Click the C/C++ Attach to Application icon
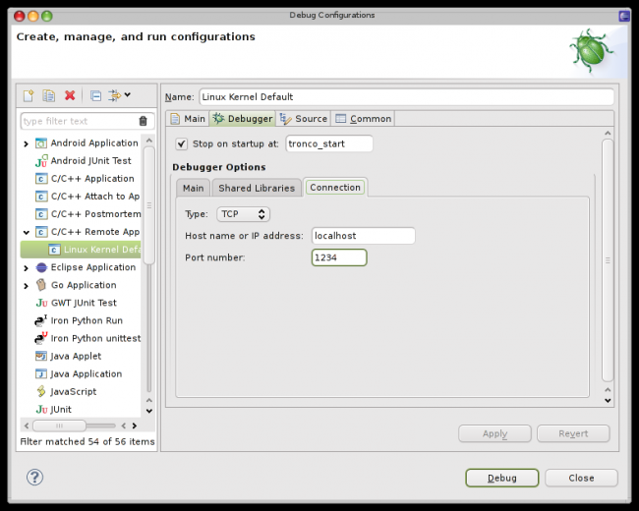This screenshot has width=639, height=511. point(41,197)
